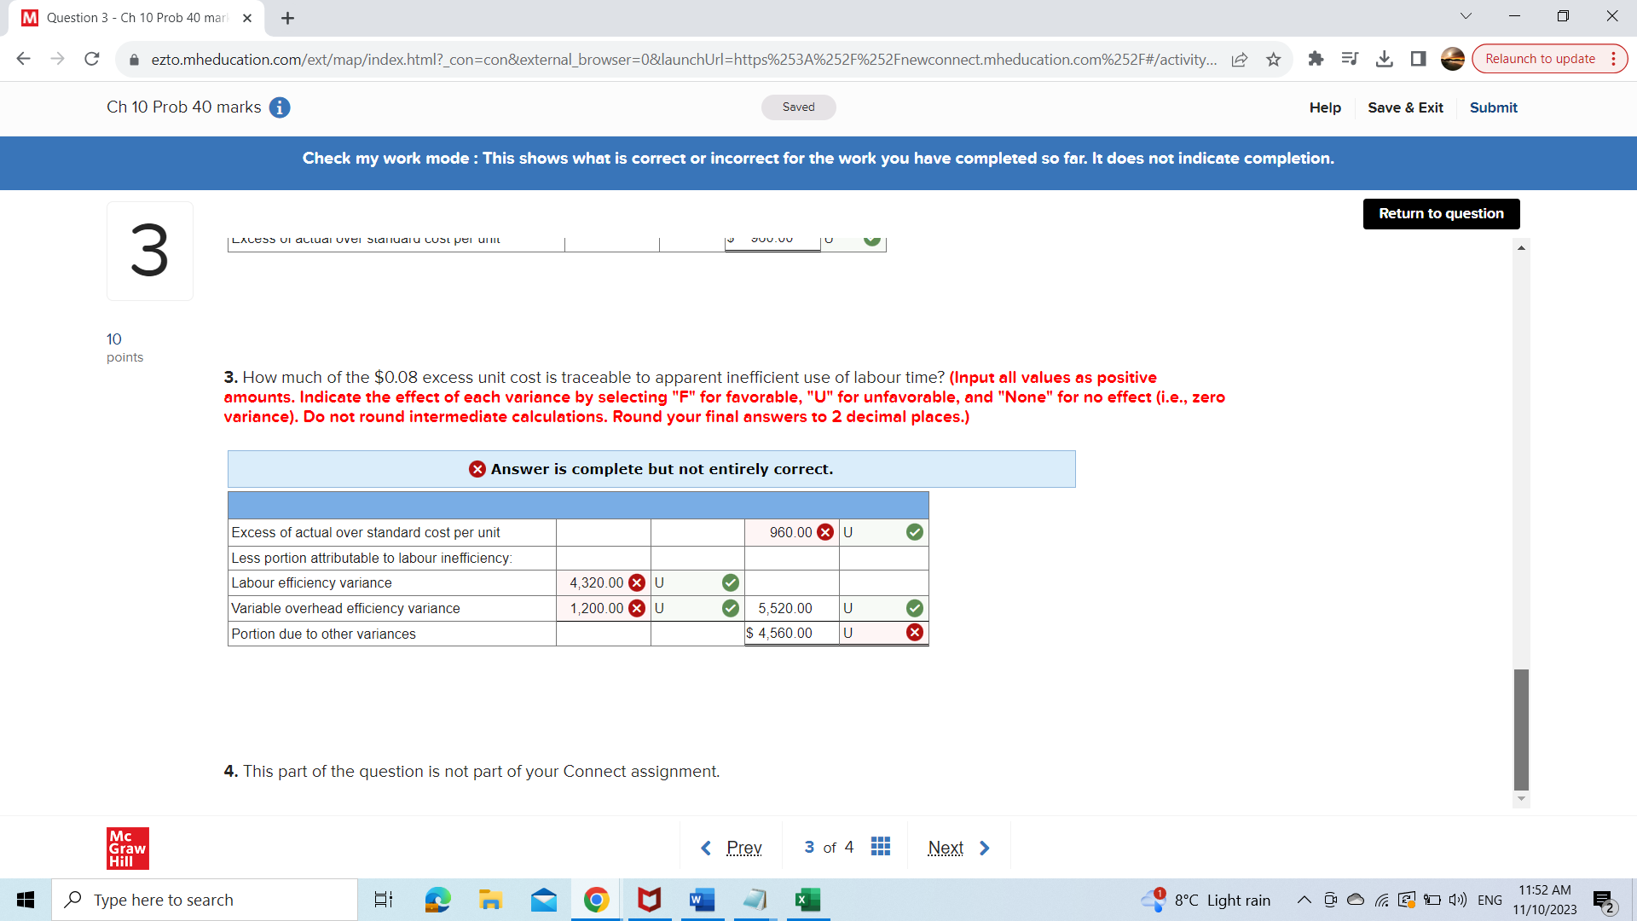Click Submit assignment link
The image size is (1637, 921).
[1493, 107]
